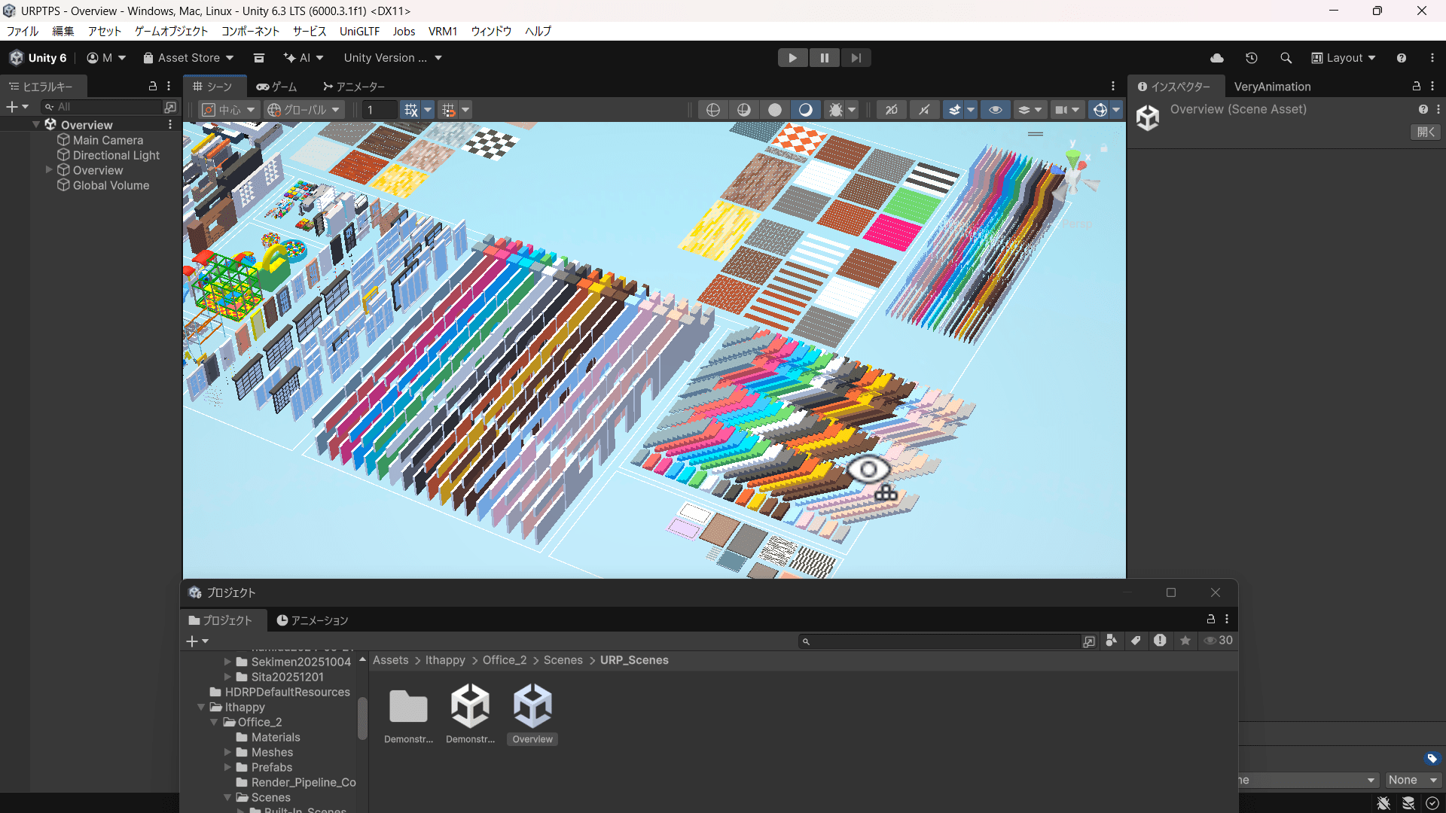Select the Prefabs folder in tree
1446x813 pixels.
(x=271, y=767)
